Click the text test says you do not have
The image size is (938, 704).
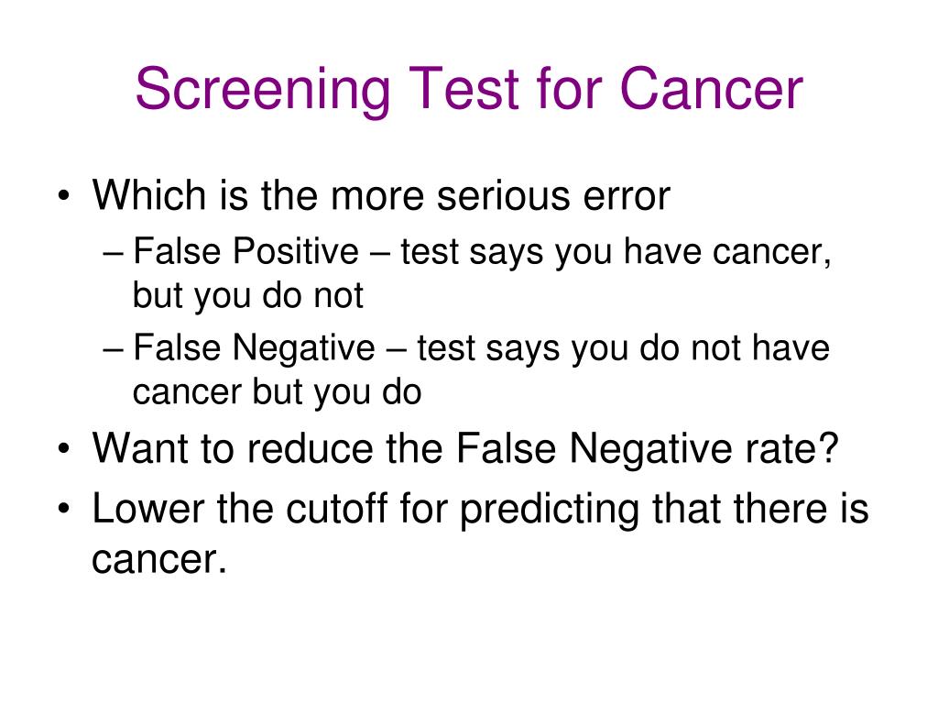coord(623,348)
